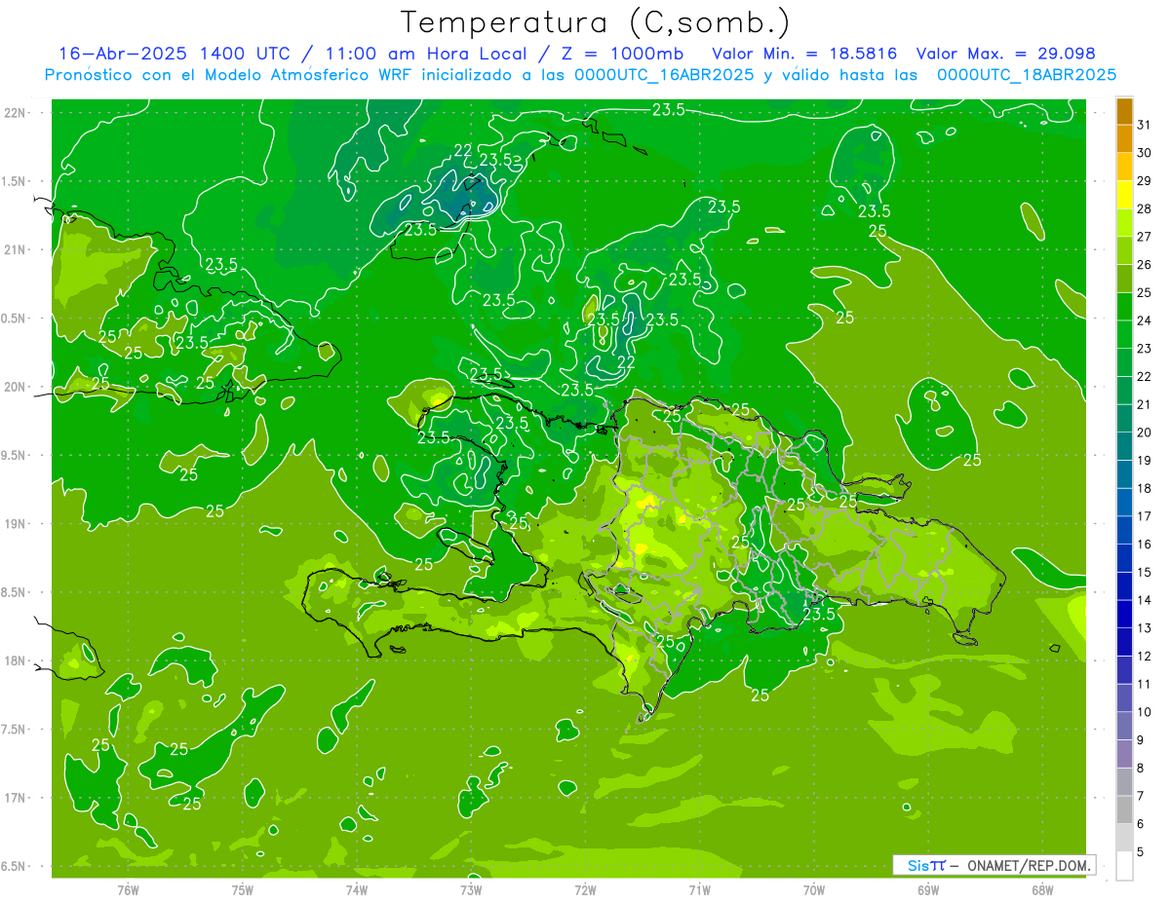Image resolution: width=1170 pixels, height=903 pixels.
Task: Click the "21N" latitude axis label
Action: tap(16, 249)
